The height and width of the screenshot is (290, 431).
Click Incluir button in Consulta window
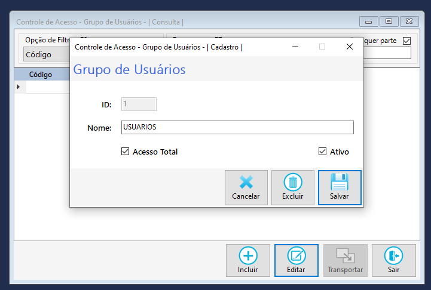(x=248, y=260)
